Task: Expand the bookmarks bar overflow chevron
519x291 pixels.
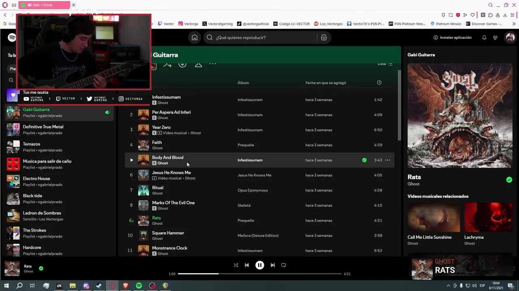Action: point(514,24)
